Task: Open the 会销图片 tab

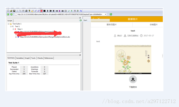Action: [x=154, y=25]
